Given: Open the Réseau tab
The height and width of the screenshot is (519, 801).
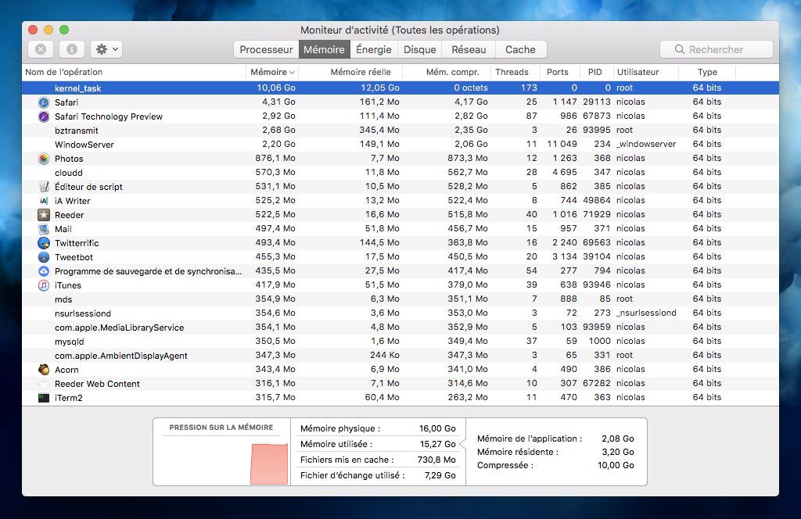Looking at the screenshot, I should point(469,49).
